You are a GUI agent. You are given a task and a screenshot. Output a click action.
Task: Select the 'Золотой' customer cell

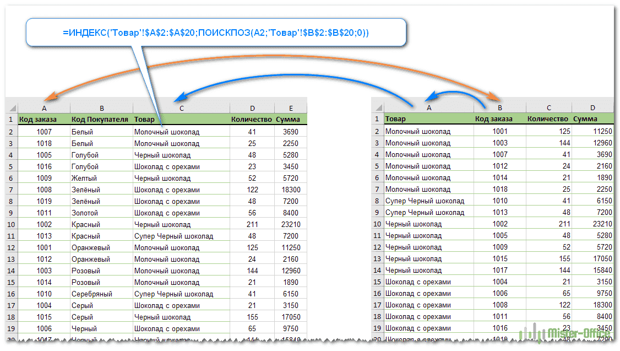(x=102, y=213)
